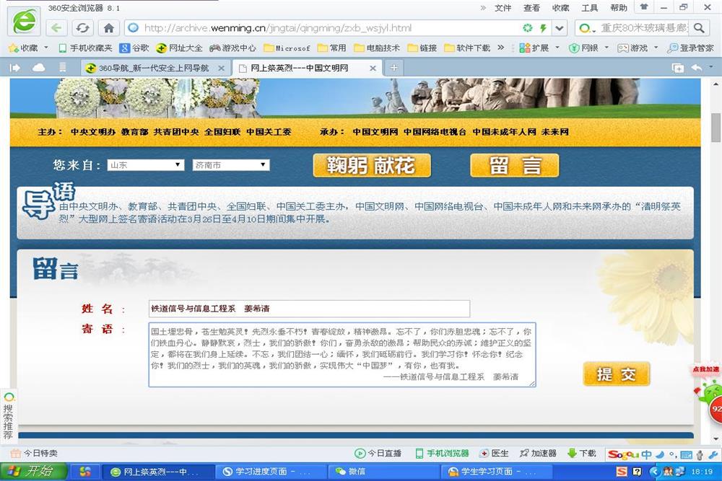Screen dimensions: 722x481
Task: Click the browser back arrow button
Action: click(57, 28)
